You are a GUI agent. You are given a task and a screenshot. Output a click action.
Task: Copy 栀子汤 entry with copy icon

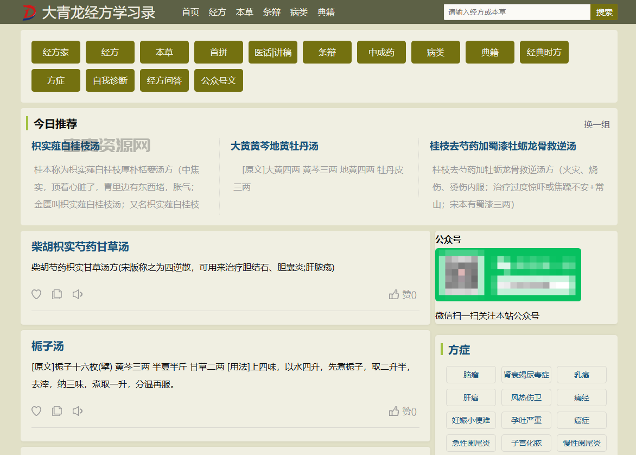point(57,411)
